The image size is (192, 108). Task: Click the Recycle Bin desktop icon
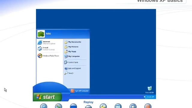[x=149, y=90]
